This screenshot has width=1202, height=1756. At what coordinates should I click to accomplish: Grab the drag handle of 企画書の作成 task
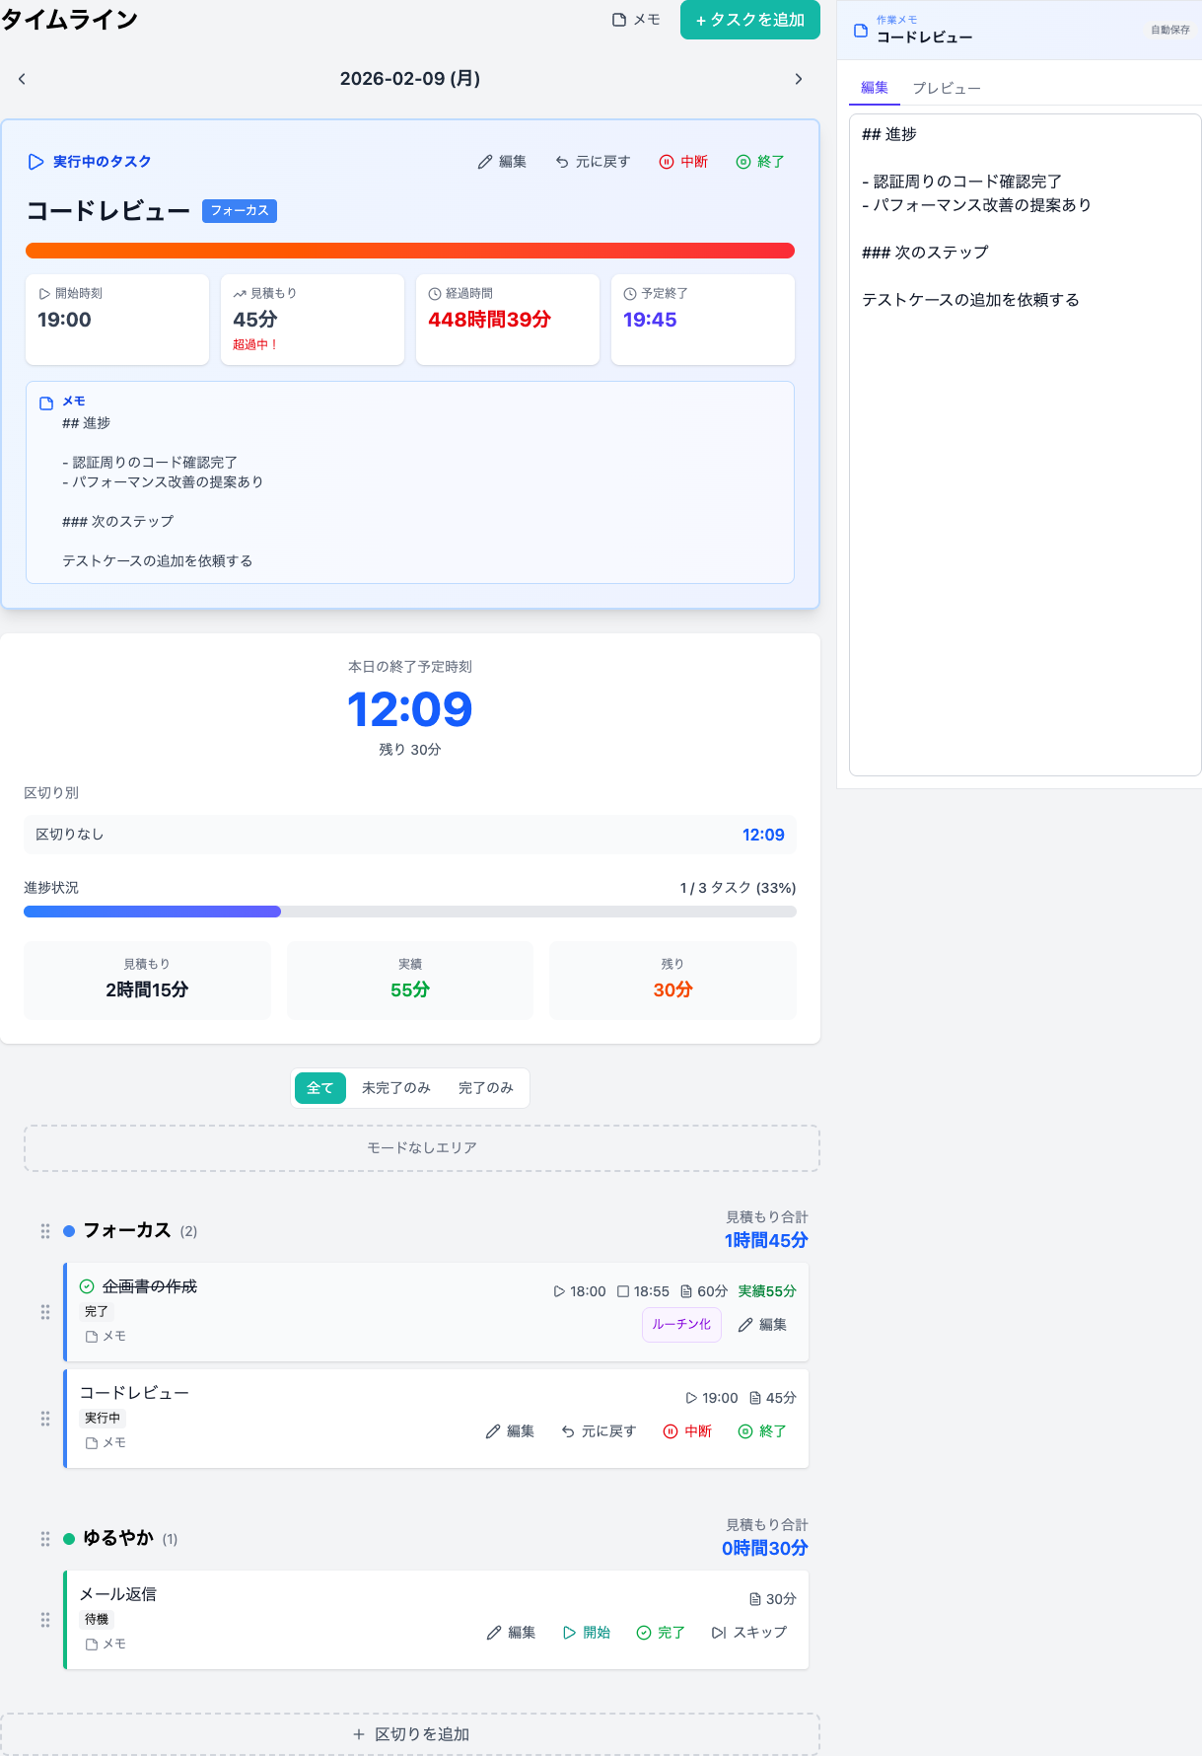pyautogui.click(x=45, y=1312)
